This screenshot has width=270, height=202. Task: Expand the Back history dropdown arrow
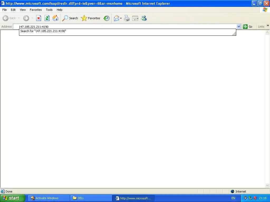tap(19, 18)
